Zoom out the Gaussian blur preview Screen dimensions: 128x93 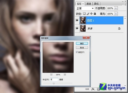(x=51, y=74)
